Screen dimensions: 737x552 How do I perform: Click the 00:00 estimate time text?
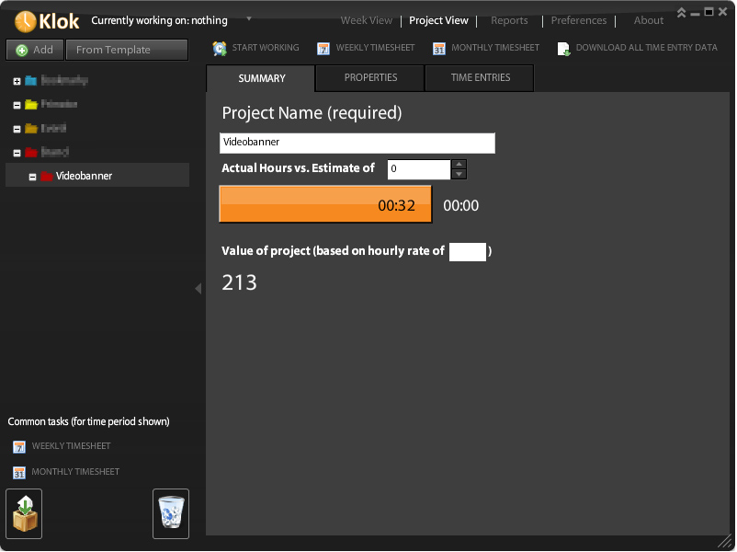[x=461, y=206]
